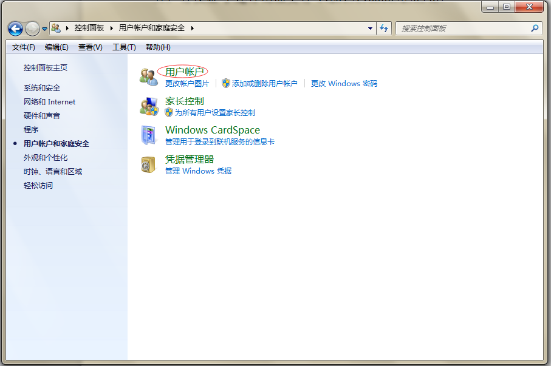
Task: Click 管理 Windows 凭据 link
Action: [199, 171]
